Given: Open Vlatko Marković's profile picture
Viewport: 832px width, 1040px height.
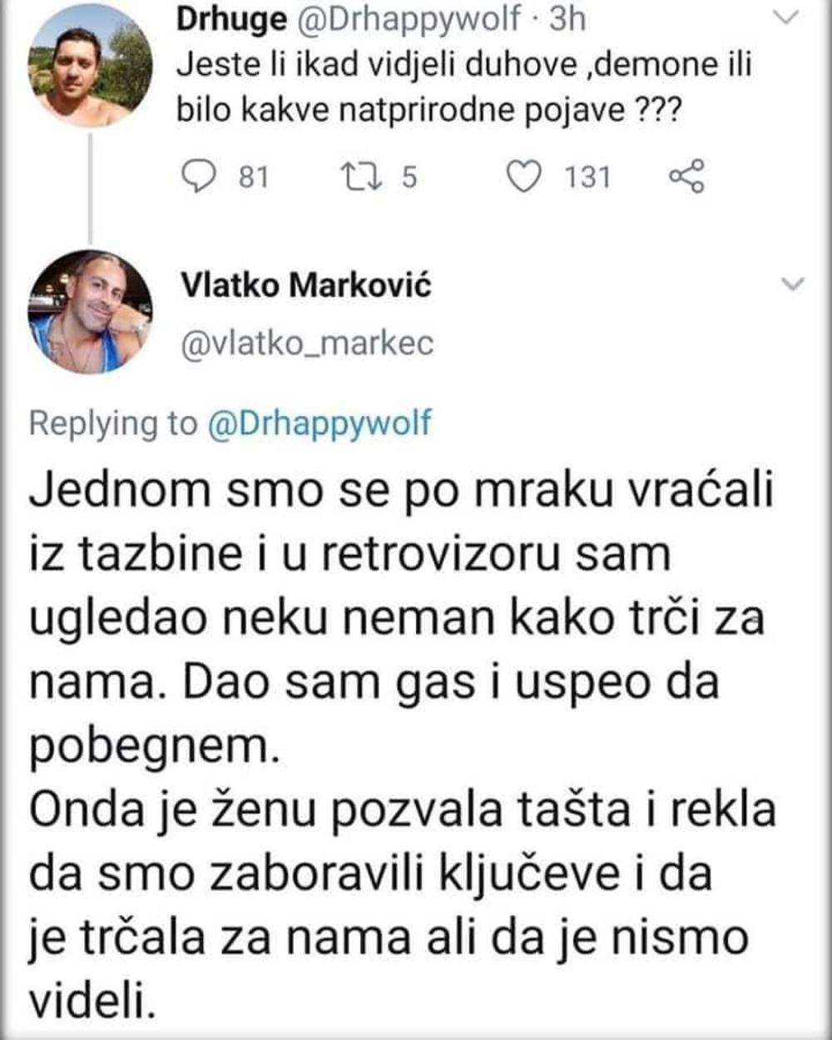Looking at the screenshot, I should pyautogui.click(x=90, y=311).
